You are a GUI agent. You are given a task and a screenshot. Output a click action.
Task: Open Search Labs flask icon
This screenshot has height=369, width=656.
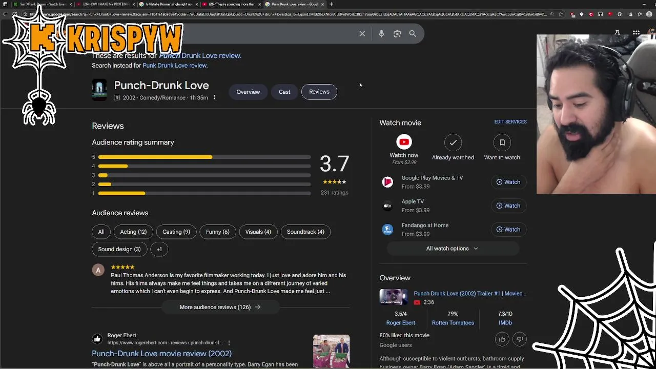617,33
